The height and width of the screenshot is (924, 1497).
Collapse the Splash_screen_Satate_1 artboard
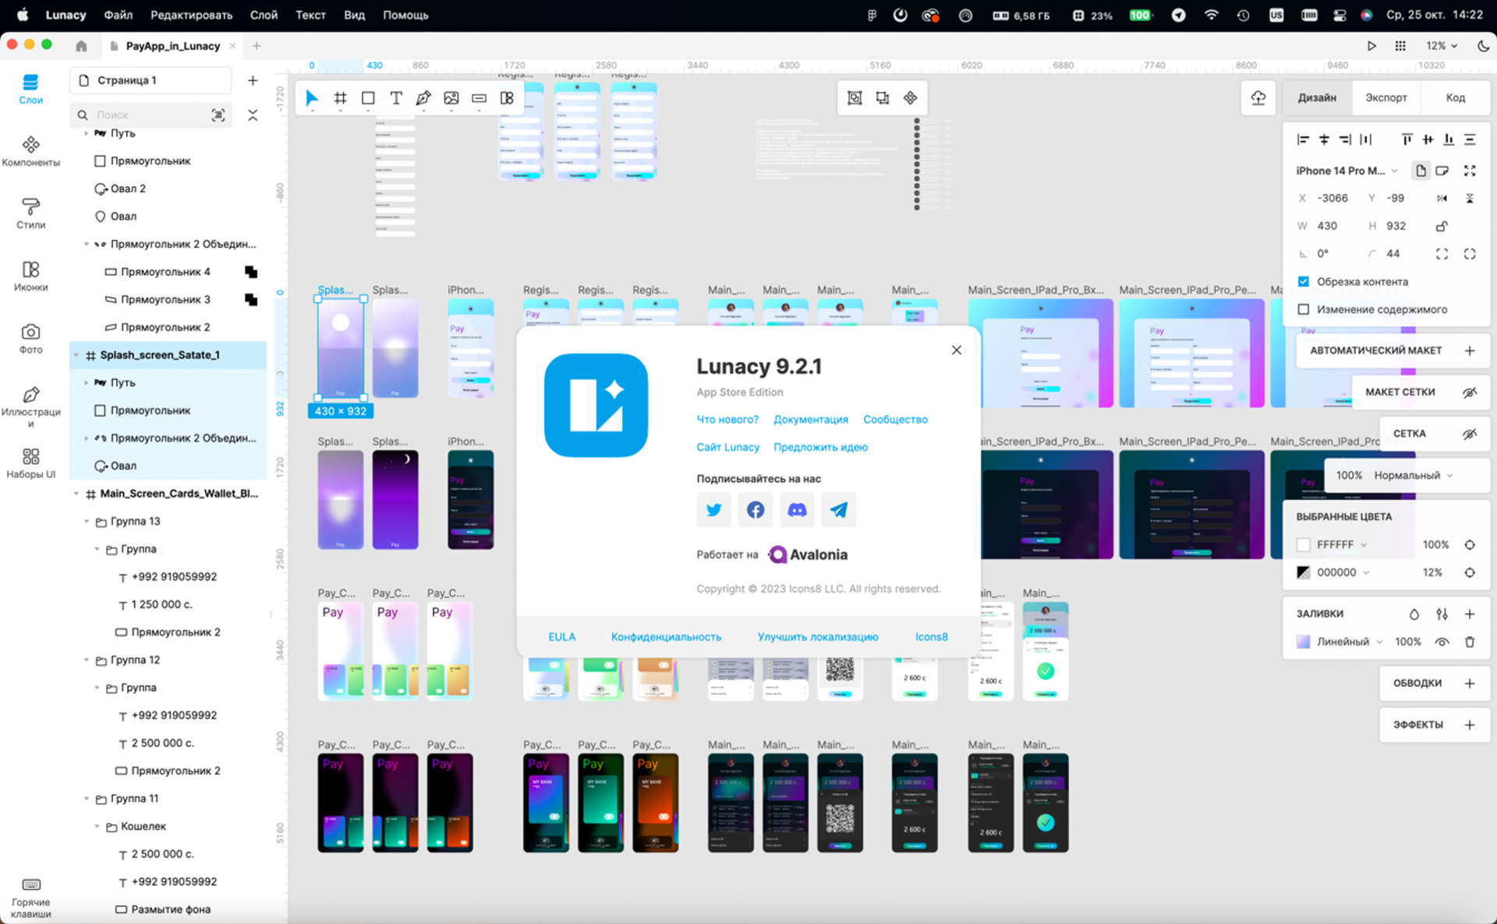tap(76, 356)
